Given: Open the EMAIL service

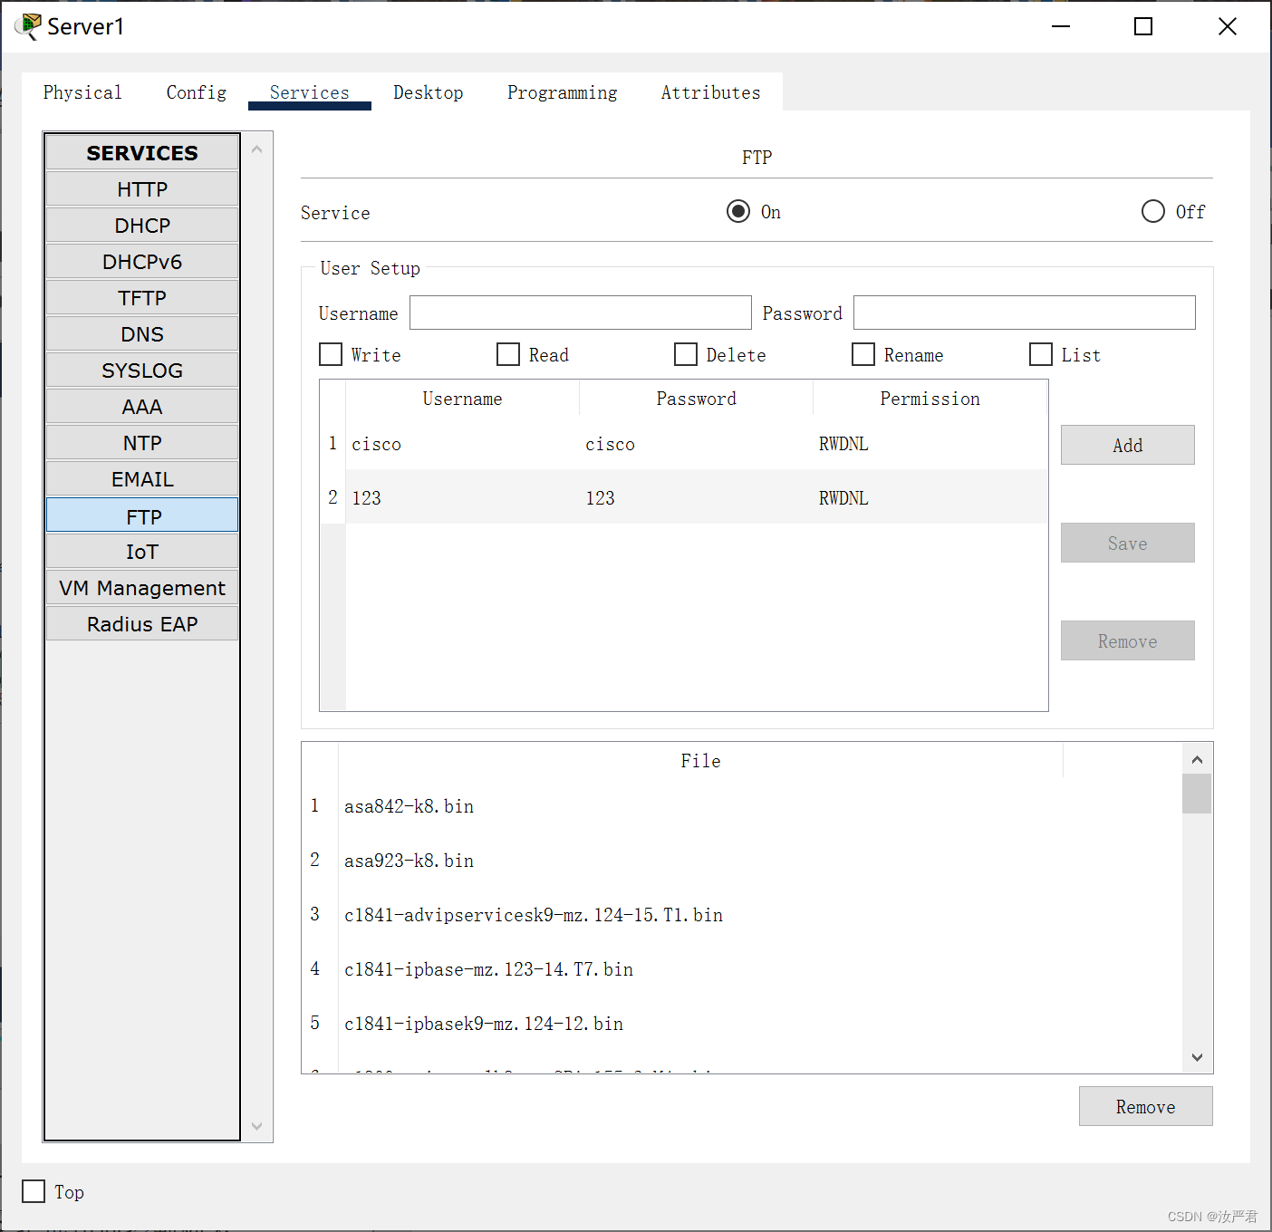Looking at the screenshot, I should coord(142,479).
